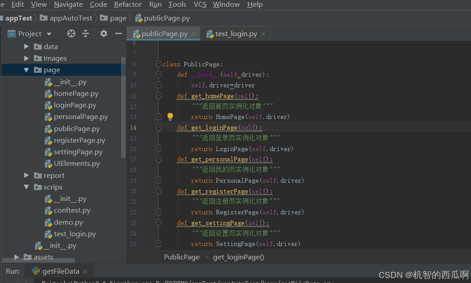Click appTest in the breadcrumb path
The height and width of the screenshot is (283, 471).
(x=19, y=18)
